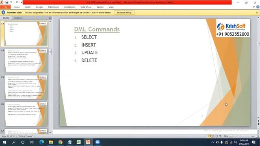This screenshot has width=260, height=146.
Task: Click the thumbnail pane scroll down arrow
Action: [x=50, y=133]
